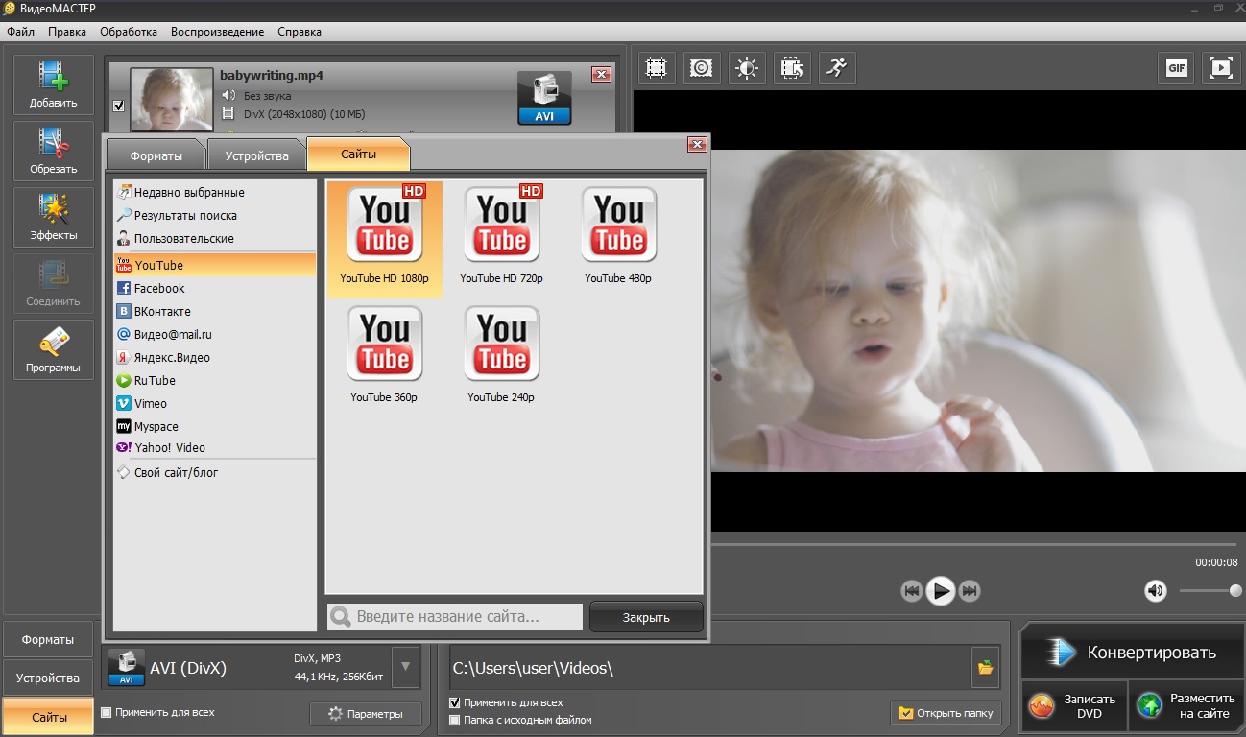Open the brightness adjustment icon
This screenshot has height=737, width=1246.
[747, 68]
